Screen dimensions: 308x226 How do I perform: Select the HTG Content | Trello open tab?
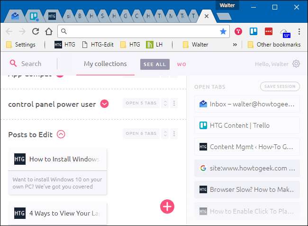click(x=247, y=125)
